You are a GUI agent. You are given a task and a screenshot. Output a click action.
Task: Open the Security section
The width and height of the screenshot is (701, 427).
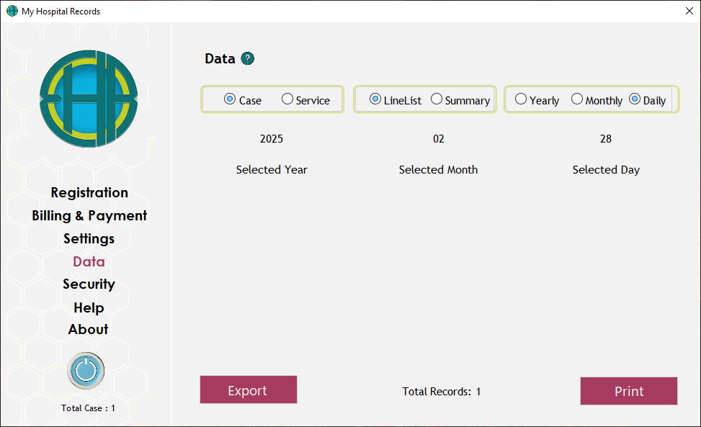[x=89, y=284]
